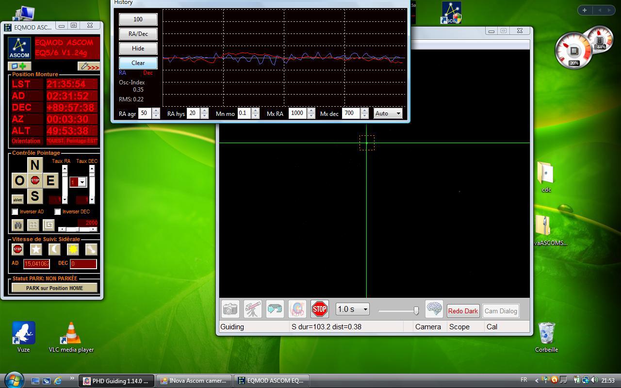Switch to EQMOD ASCOM taskbar button

pyautogui.click(x=272, y=381)
